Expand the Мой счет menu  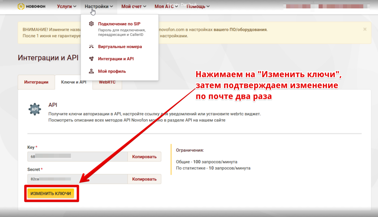tap(134, 6)
